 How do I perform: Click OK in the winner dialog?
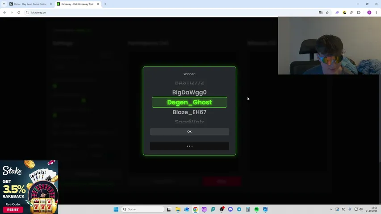[189, 132]
